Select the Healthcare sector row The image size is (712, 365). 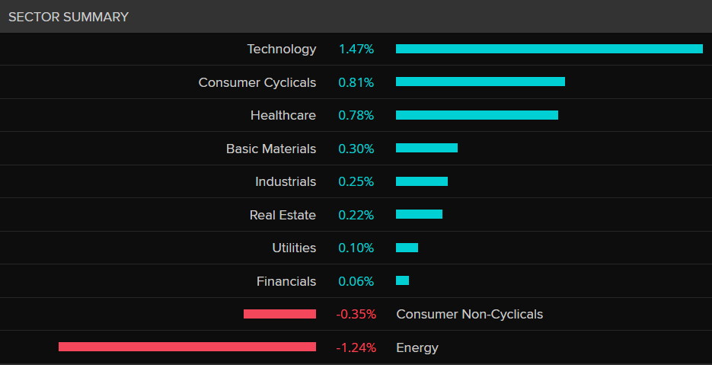pyautogui.click(x=283, y=115)
